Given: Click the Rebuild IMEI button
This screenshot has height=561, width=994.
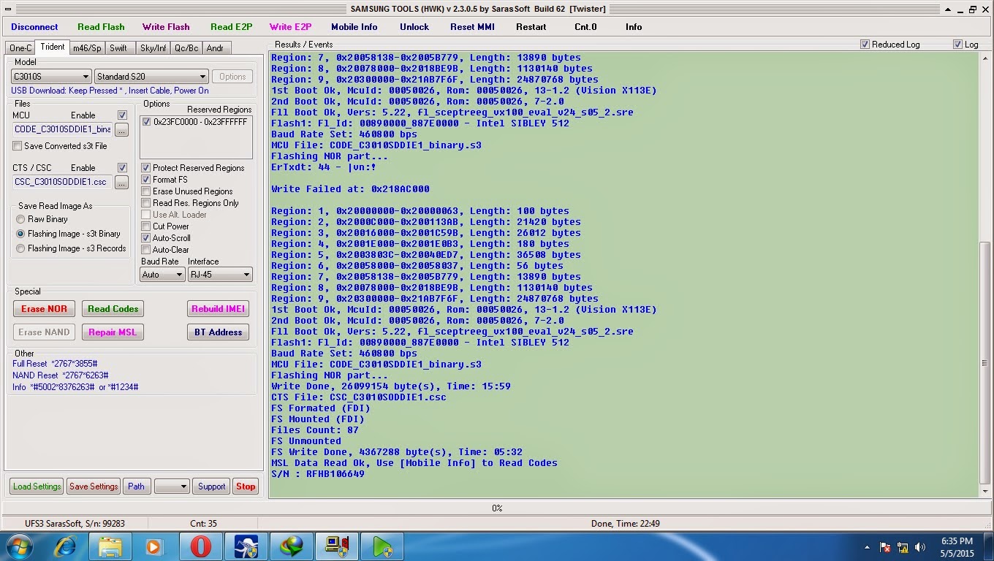Looking at the screenshot, I should tap(218, 309).
